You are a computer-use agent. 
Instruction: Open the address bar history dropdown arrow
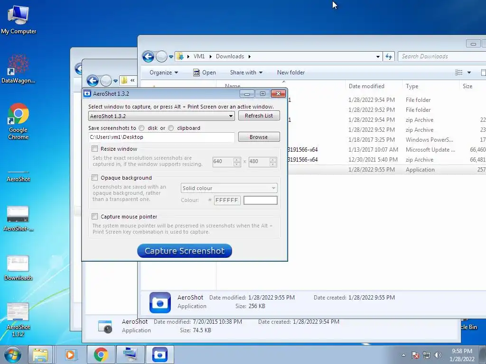tap(378, 57)
